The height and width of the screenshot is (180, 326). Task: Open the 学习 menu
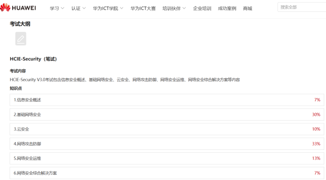coord(54,8)
